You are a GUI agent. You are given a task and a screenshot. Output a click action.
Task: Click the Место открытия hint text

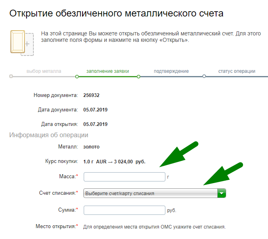click(x=154, y=227)
